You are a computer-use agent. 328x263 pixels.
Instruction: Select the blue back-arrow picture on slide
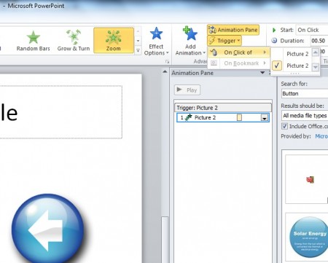click(x=48, y=228)
